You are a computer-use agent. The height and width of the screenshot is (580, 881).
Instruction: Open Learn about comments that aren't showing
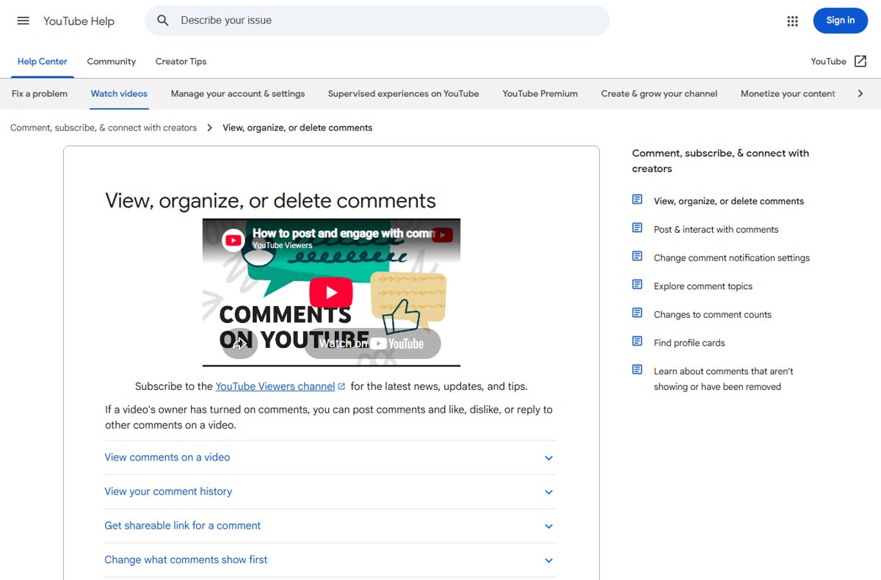pos(723,379)
